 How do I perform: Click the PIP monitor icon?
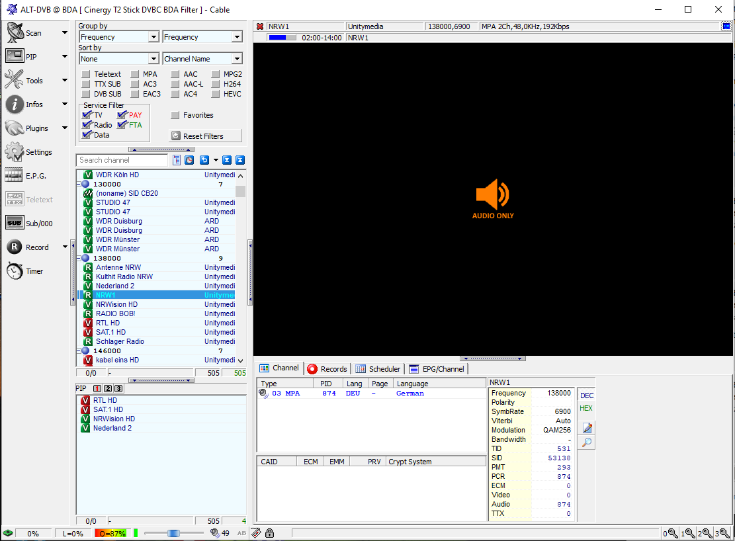(x=15, y=56)
